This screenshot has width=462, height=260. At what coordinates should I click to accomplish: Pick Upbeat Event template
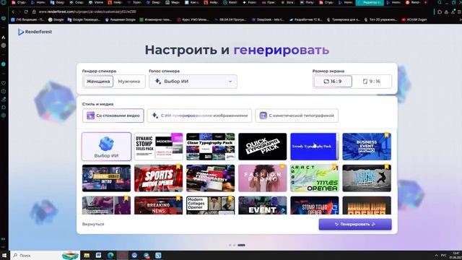coord(263,205)
